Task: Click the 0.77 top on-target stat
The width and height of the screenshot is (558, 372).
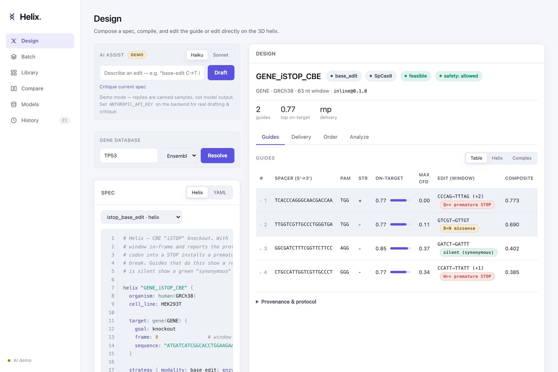Action: (295, 113)
